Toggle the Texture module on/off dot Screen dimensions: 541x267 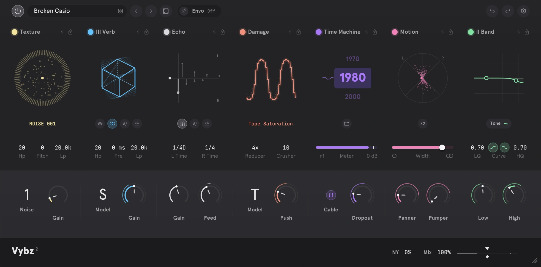15,32
